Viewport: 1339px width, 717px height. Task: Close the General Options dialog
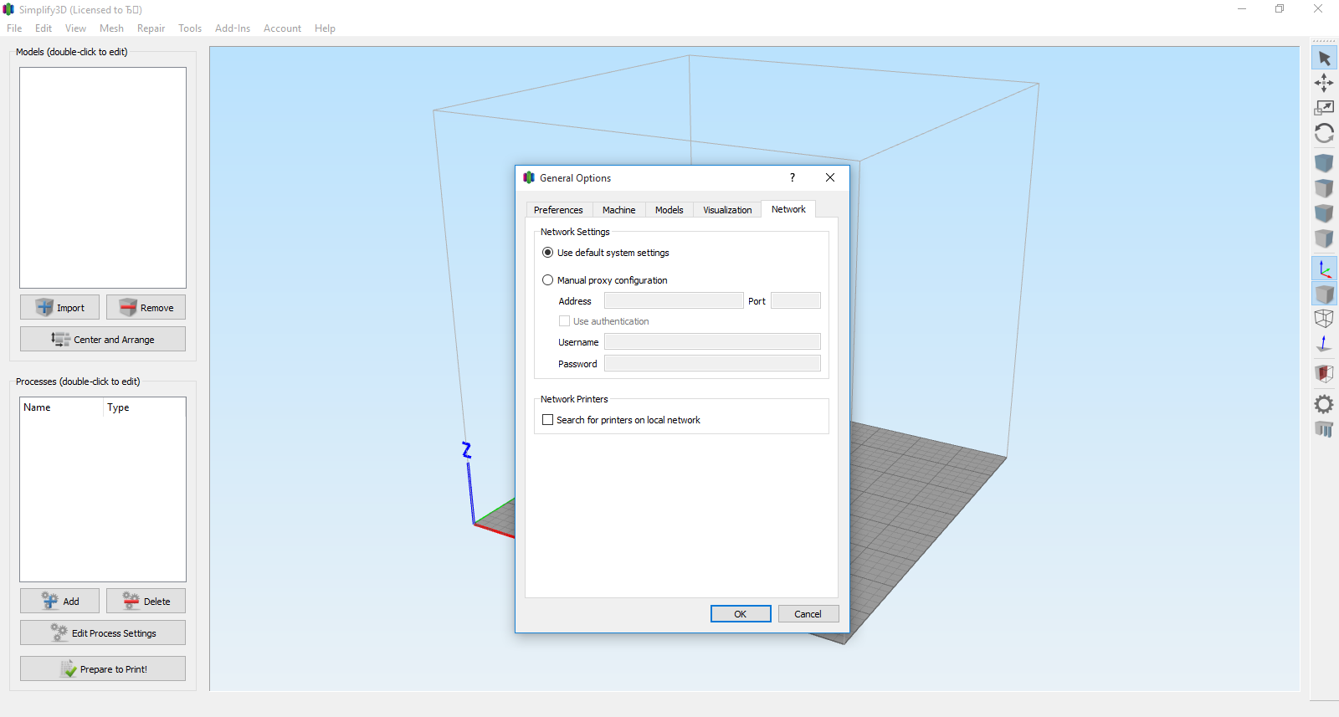tap(830, 177)
